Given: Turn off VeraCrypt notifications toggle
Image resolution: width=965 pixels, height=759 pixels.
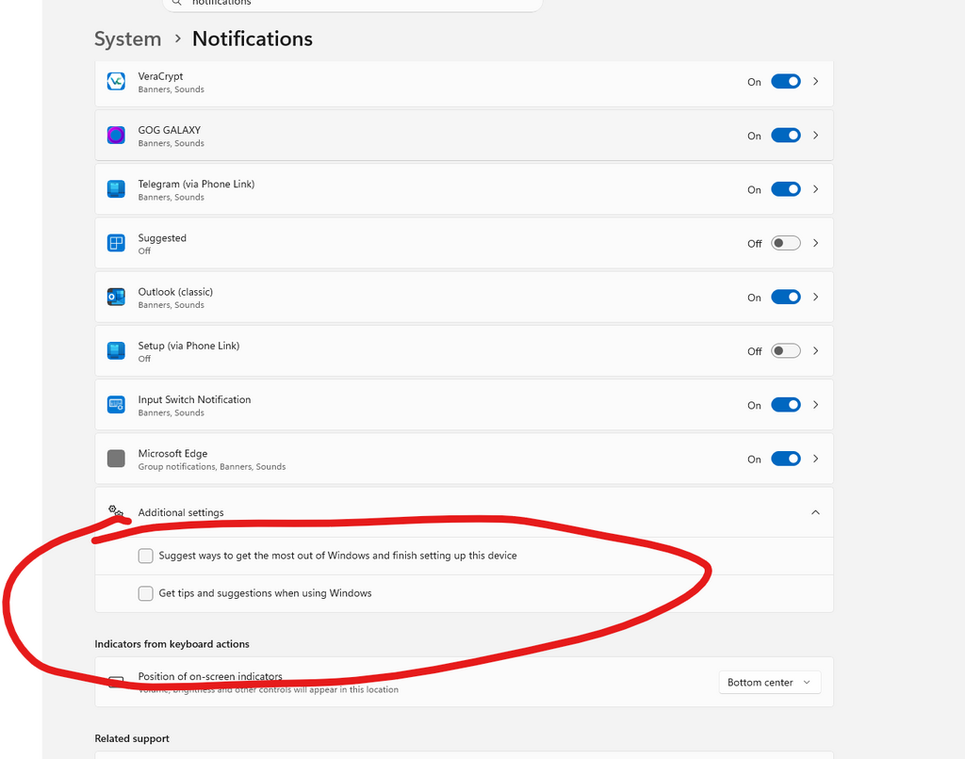Looking at the screenshot, I should (786, 81).
